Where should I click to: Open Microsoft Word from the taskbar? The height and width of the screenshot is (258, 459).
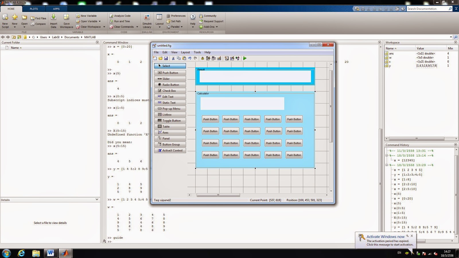coord(50,253)
